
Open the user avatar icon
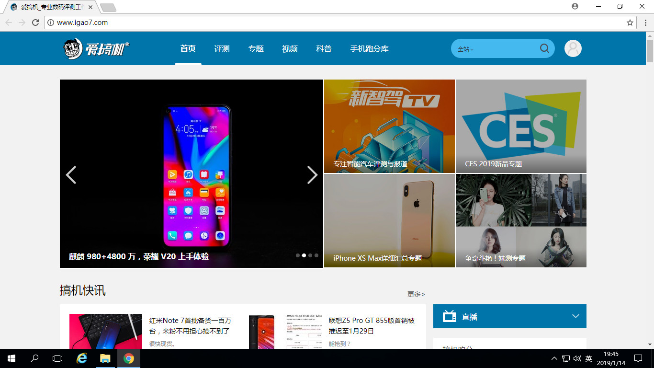[x=573, y=48]
